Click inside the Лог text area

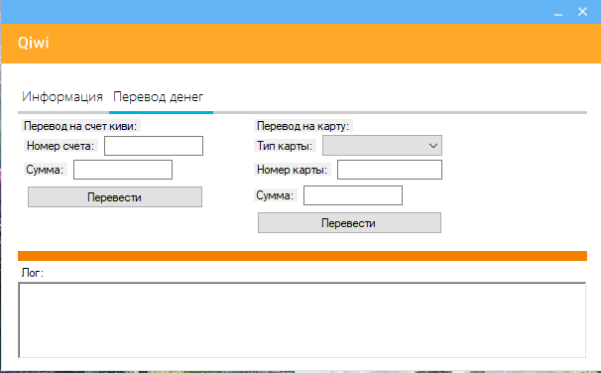302,320
